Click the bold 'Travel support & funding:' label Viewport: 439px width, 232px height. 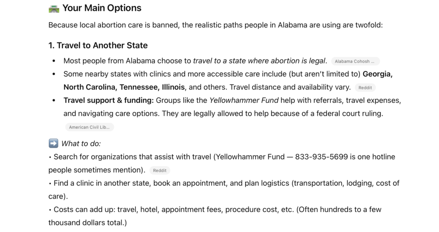tap(108, 101)
